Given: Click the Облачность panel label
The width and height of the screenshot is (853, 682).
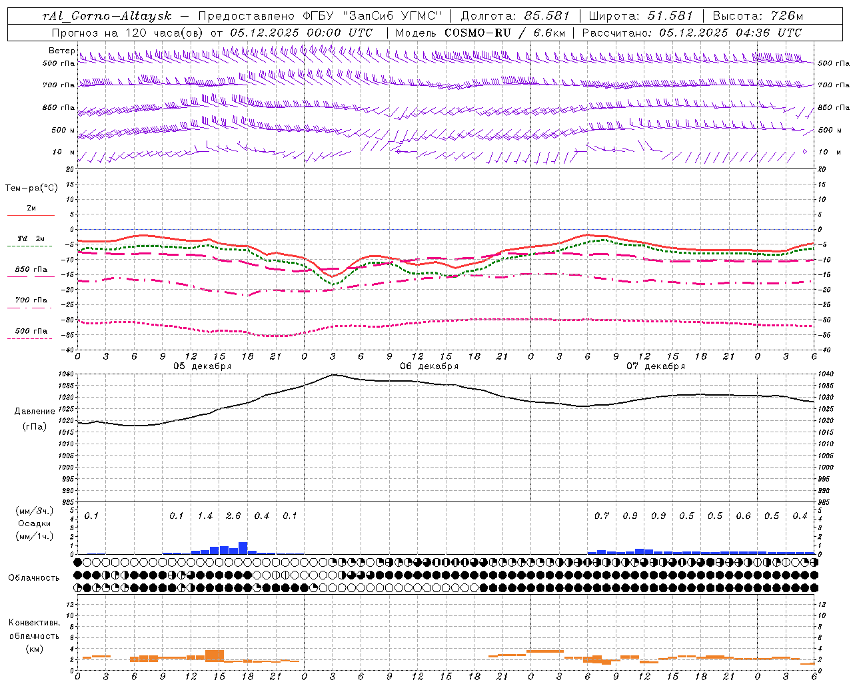Looking at the screenshot, I should [34, 577].
